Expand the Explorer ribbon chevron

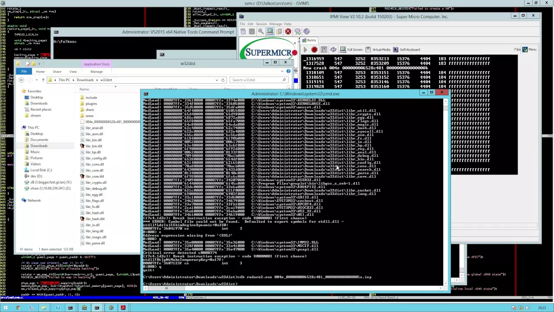(283, 71)
